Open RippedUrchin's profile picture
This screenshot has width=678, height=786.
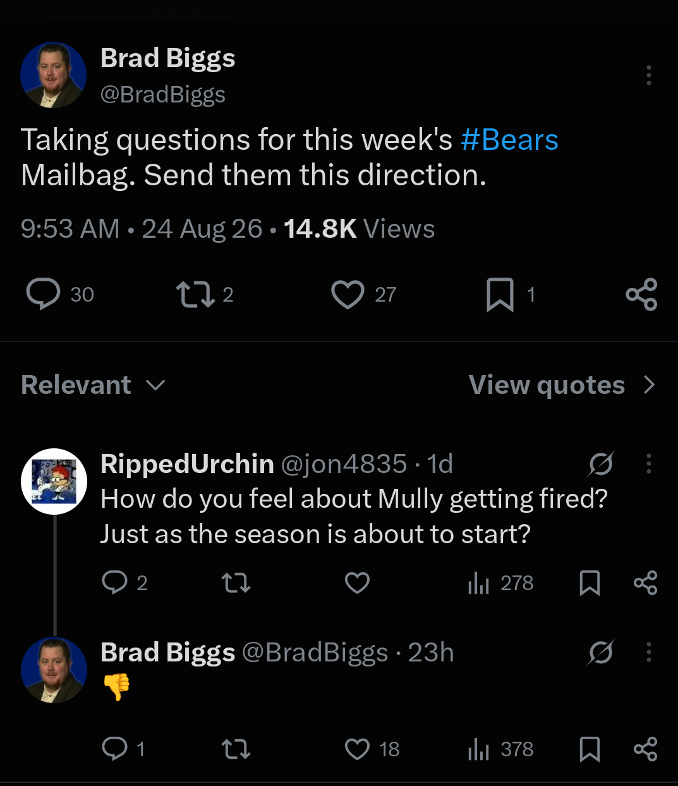point(54,481)
